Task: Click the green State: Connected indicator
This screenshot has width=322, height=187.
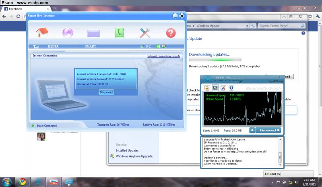Action: tap(33, 125)
